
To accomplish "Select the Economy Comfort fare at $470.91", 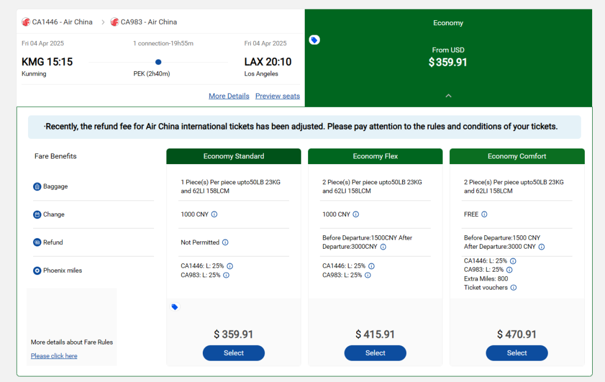I will [517, 353].
